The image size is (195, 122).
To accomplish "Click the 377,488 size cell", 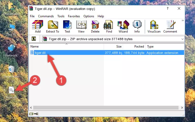I will click(x=113, y=53).
